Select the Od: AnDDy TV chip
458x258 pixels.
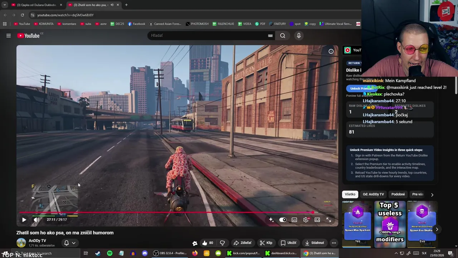click(x=373, y=194)
